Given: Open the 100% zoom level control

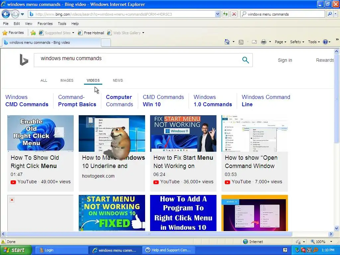Looking at the screenshot, I should [321, 242].
